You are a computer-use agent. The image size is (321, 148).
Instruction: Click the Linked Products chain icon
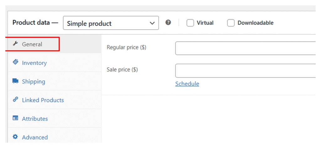(x=15, y=100)
